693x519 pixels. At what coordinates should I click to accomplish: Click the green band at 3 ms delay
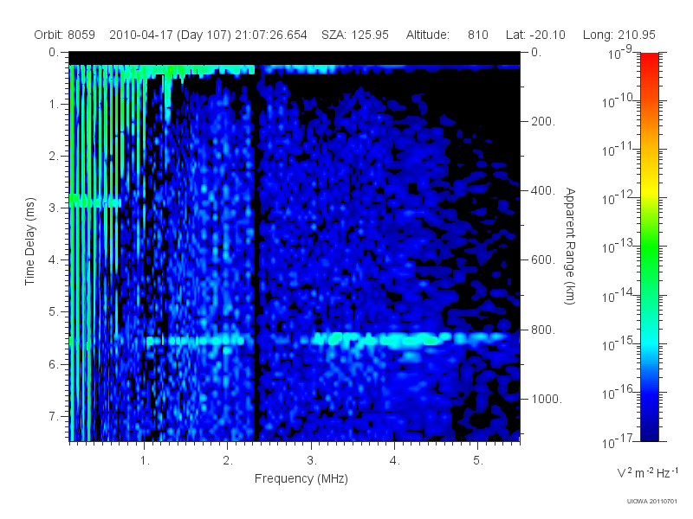(95, 201)
